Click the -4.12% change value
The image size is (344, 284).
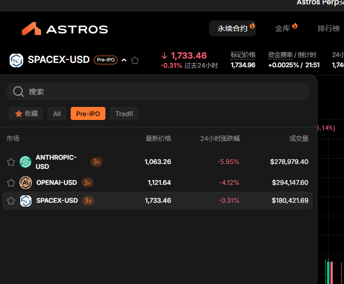click(x=229, y=182)
